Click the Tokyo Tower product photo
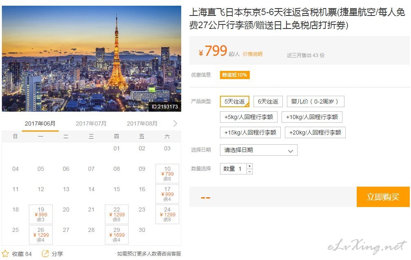The height and width of the screenshot is (260, 411). pos(91,59)
